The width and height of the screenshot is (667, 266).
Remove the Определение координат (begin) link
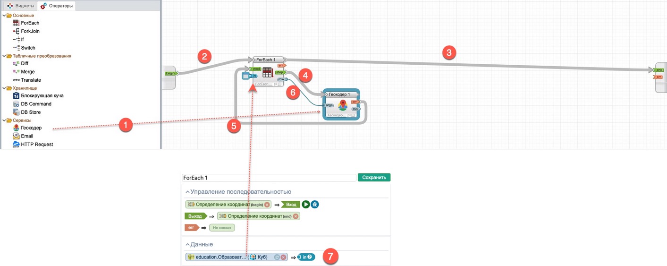click(267, 205)
